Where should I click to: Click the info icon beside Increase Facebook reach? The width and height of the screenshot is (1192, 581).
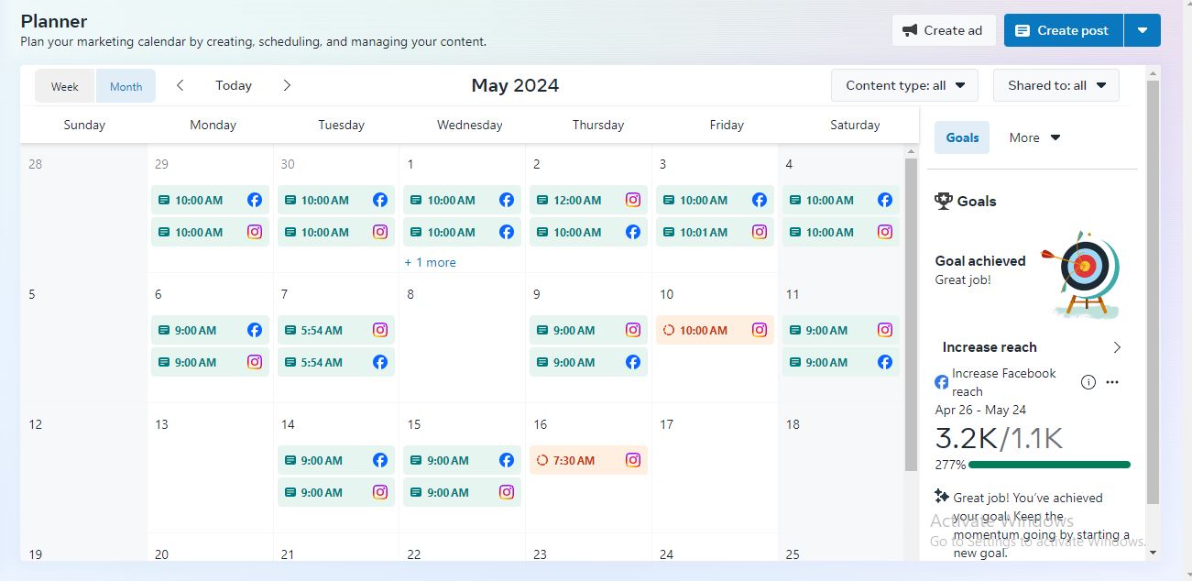coord(1088,382)
